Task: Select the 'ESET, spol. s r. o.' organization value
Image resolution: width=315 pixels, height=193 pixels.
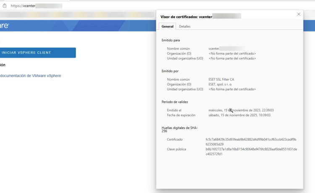Action: point(220,84)
